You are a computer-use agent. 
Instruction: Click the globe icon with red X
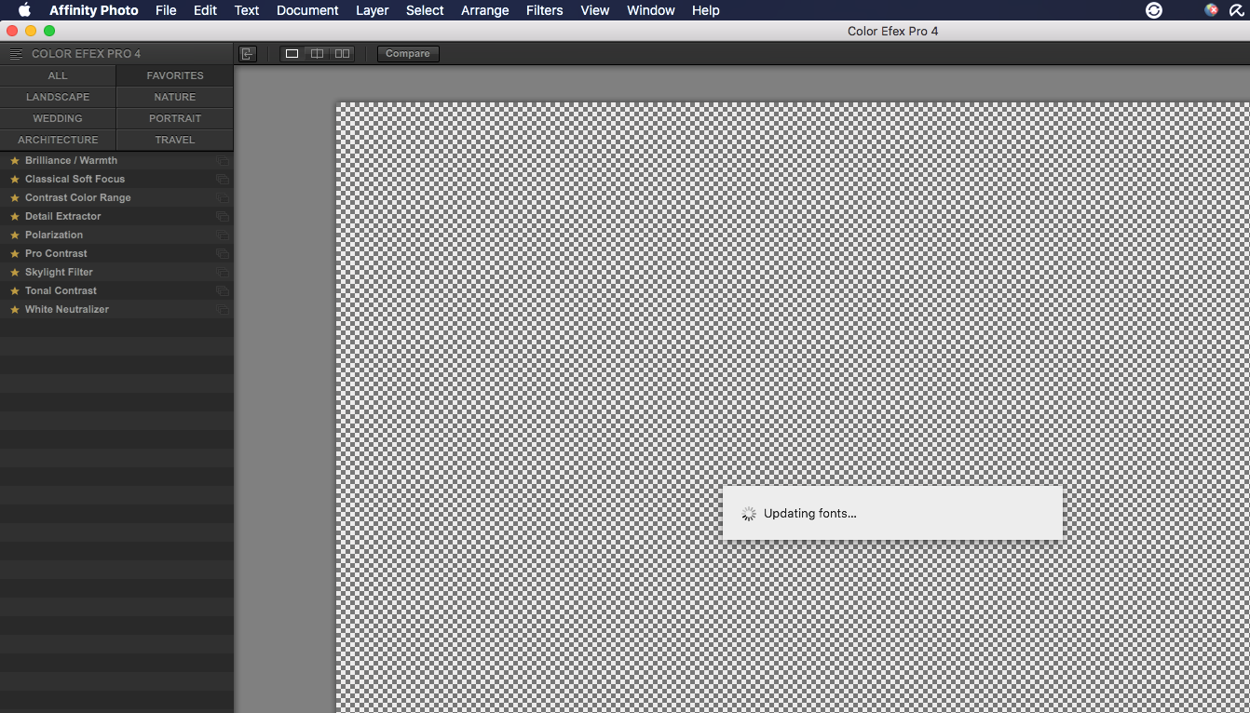tap(1212, 10)
